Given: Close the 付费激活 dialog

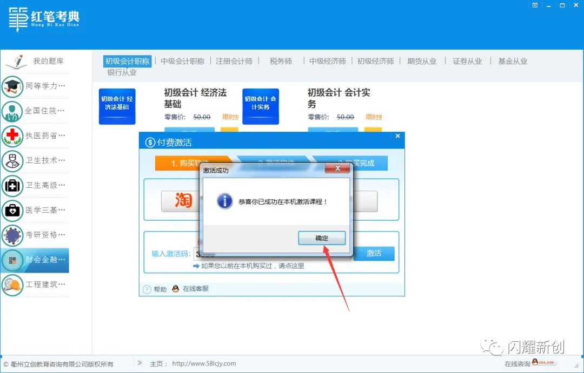Looking at the screenshot, I should tap(398, 136).
